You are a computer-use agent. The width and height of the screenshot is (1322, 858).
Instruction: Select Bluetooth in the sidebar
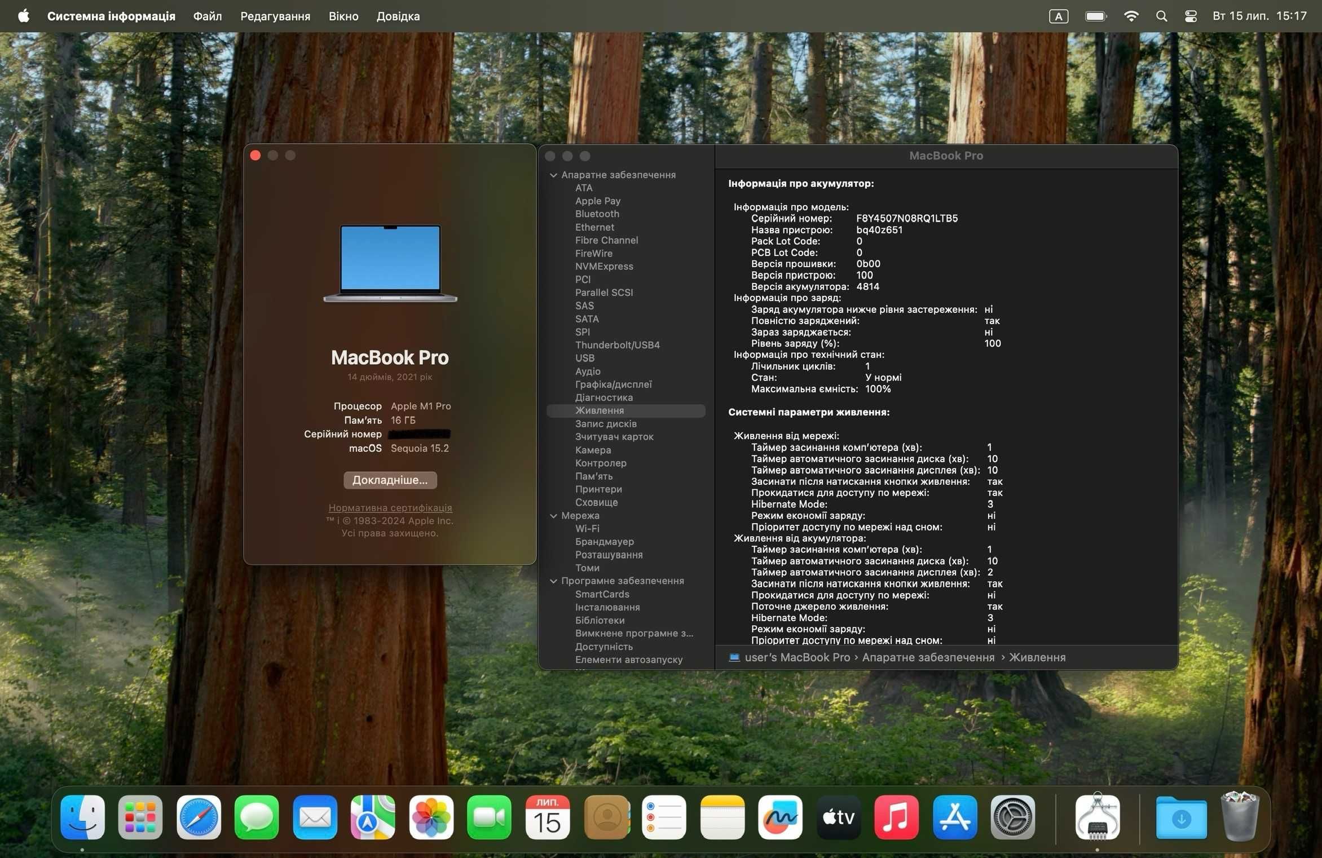click(597, 214)
